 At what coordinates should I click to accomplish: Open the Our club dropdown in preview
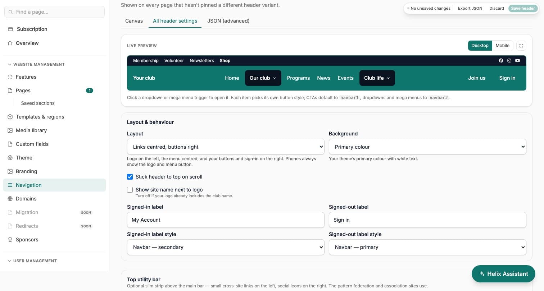click(263, 78)
